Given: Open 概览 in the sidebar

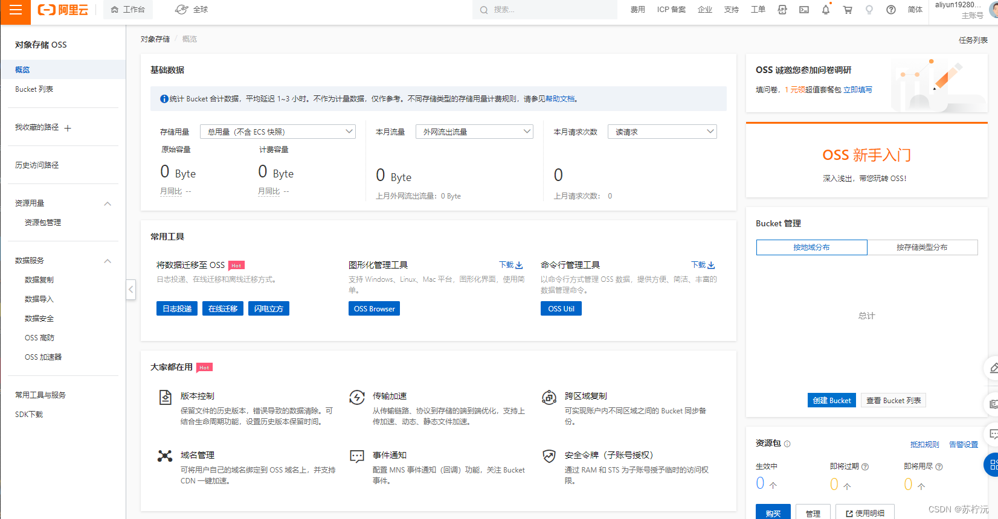Looking at the screenshot, I should coord(63,69).
